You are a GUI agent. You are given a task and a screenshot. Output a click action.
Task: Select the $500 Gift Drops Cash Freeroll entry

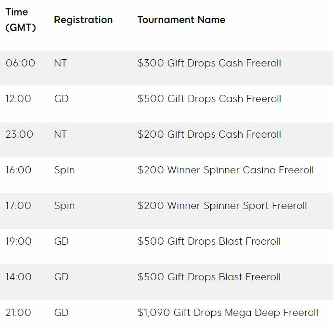pyautogui.click(x=209, y=99)
